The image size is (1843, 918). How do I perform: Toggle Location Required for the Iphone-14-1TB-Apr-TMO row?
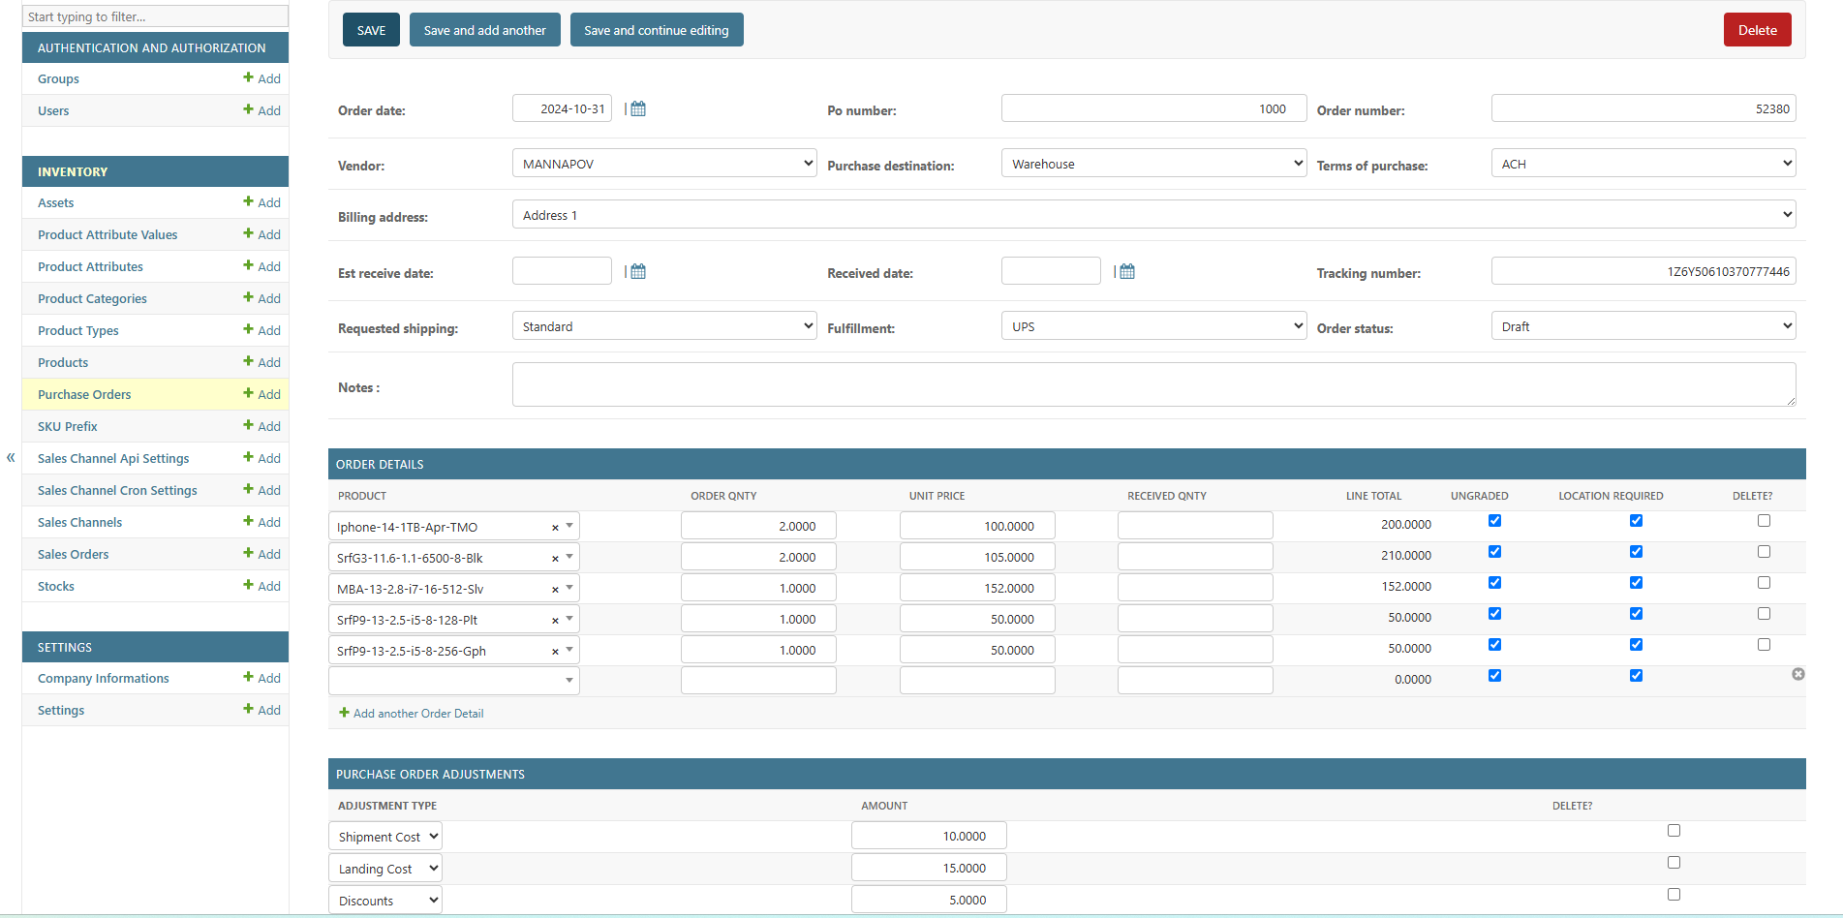[x=1636, y=521]
